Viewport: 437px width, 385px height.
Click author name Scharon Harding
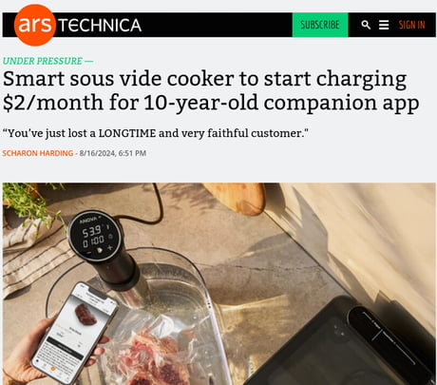click(x=38, y=153)
